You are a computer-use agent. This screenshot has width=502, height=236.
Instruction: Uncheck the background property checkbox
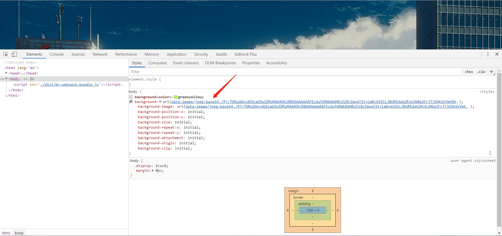tap(131, 101)
